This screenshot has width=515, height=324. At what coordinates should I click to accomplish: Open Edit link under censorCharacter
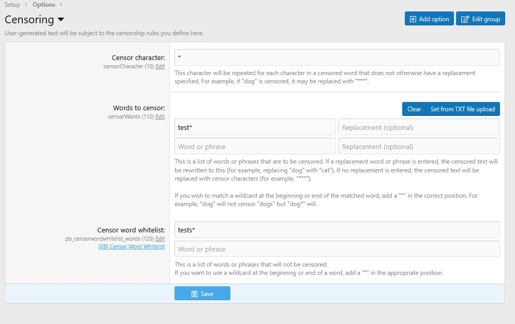click(x=160, y=67)
